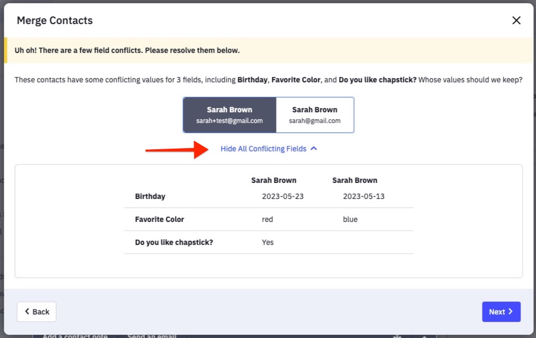536x338 pixels.
Task: Keep values from sarah@gmail.com contact
Action: tap(315, 115)
